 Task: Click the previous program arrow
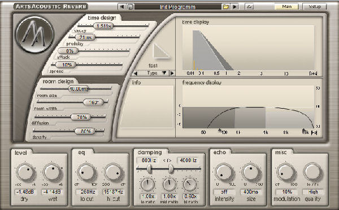[x=122, y=7]
